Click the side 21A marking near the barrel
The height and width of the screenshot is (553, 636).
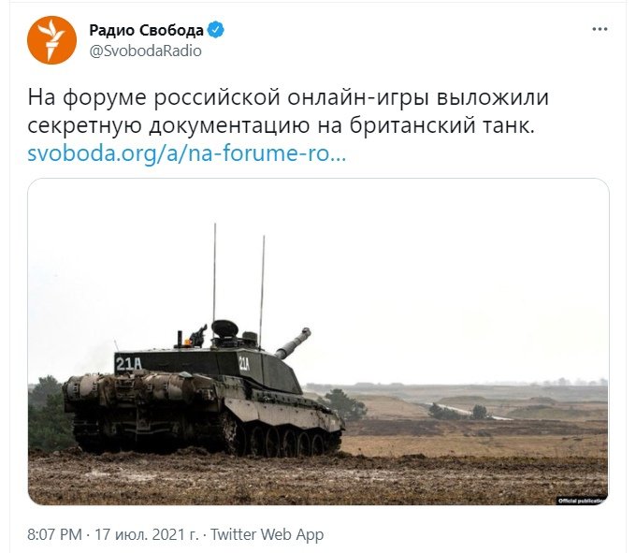click(x=244, y=364)
